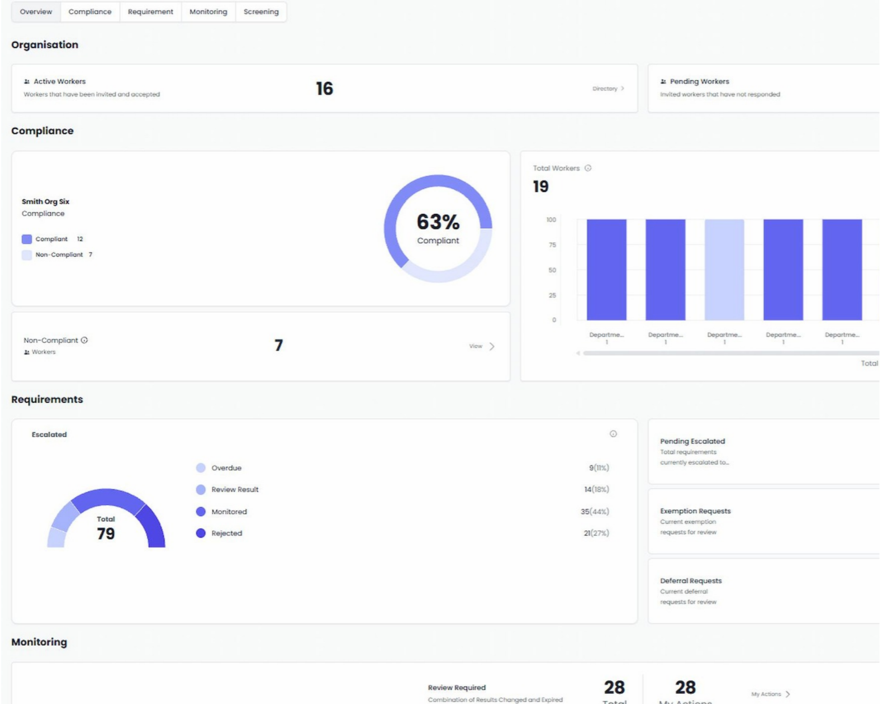The height and width of the screenshot is (704, 880).
Task: Click the Workers icon under Non-Compliant
Action: (x=27, y=352)
